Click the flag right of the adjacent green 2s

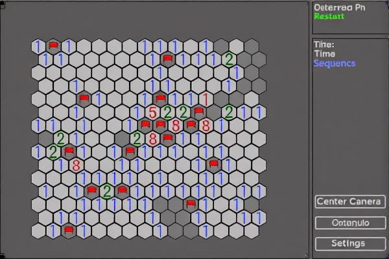click(x=199, y=111)
